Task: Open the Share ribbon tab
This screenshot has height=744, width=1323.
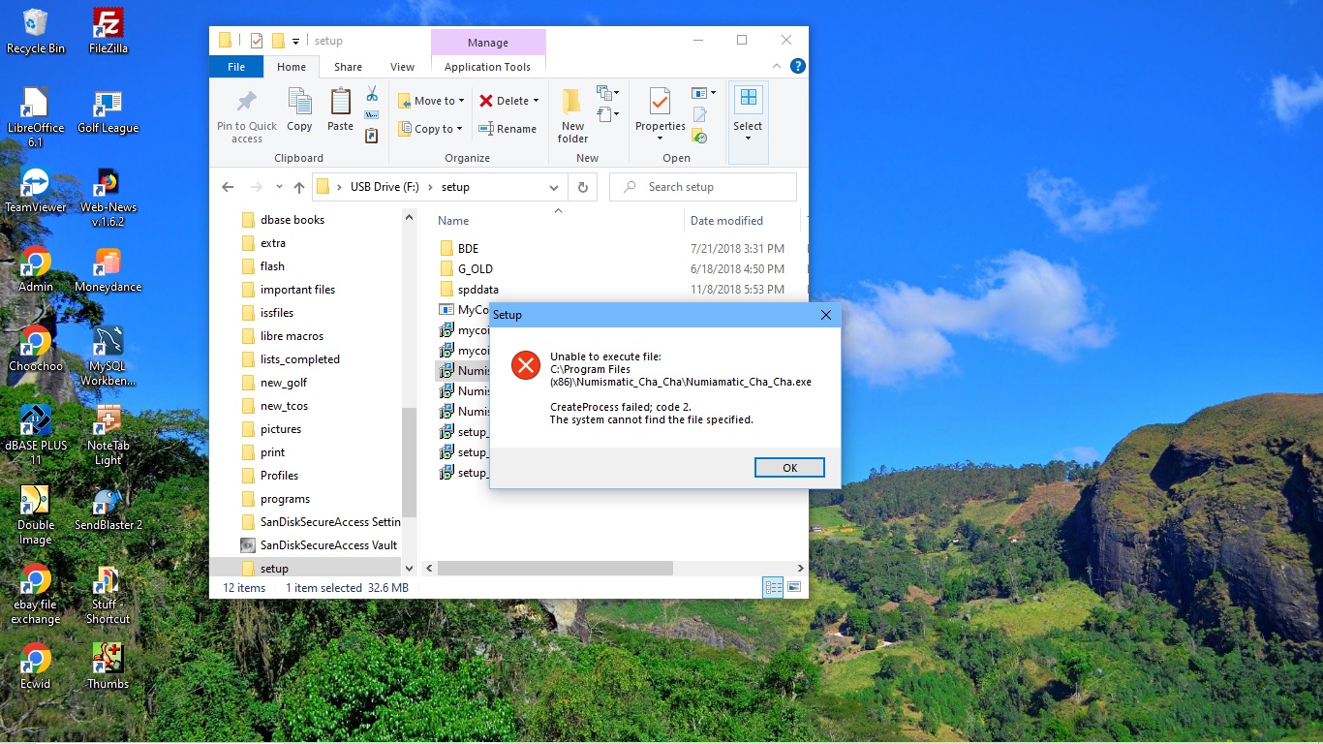Action: coord(348,67)
